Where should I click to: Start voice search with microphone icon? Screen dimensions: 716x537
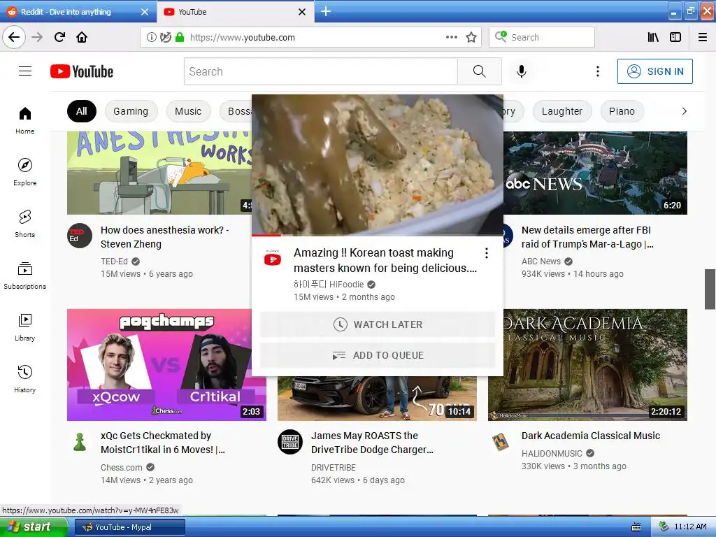[x=522, y=71]
